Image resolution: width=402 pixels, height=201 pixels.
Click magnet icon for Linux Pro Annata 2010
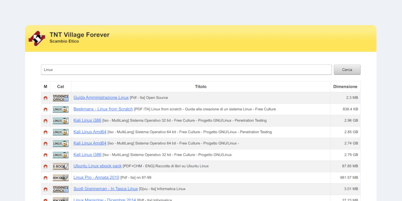tap(46, 178)
